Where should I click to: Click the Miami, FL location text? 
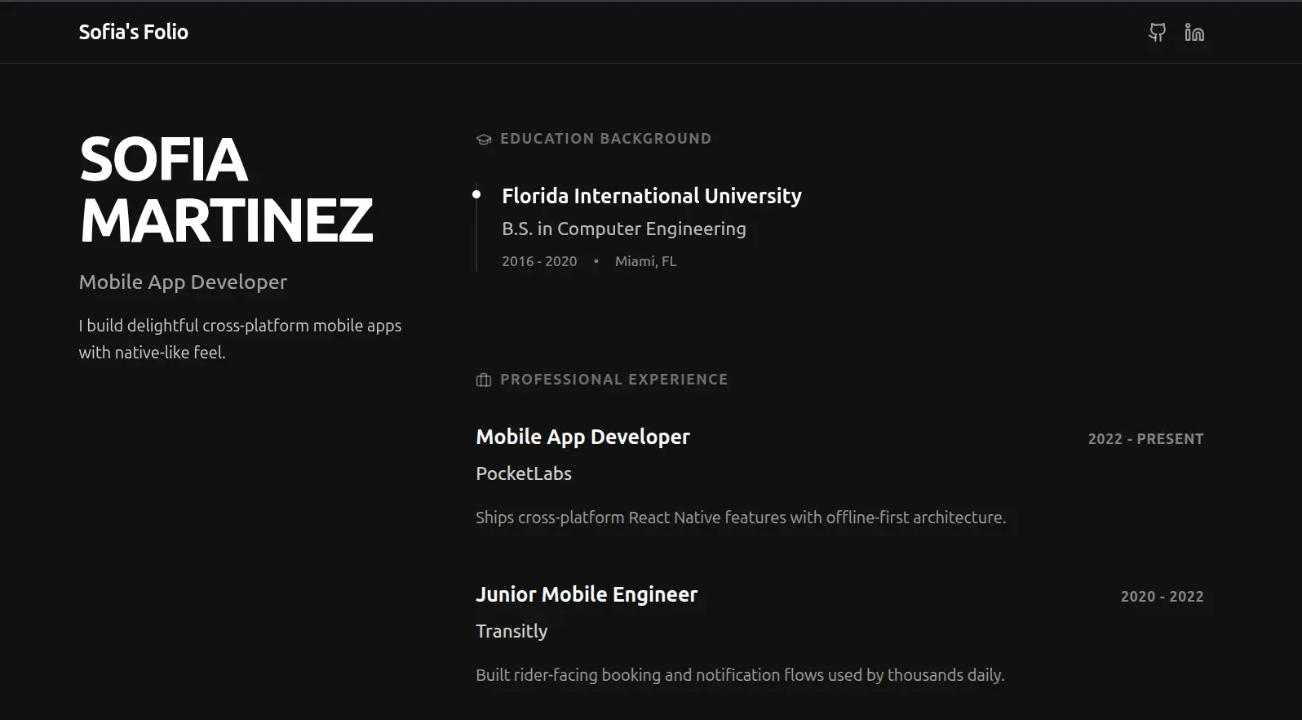point(645,261)
